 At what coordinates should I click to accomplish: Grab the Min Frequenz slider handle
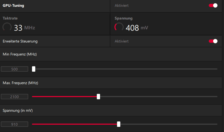point(34,69)
